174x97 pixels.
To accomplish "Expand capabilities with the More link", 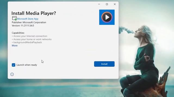I will pos(15,46).
